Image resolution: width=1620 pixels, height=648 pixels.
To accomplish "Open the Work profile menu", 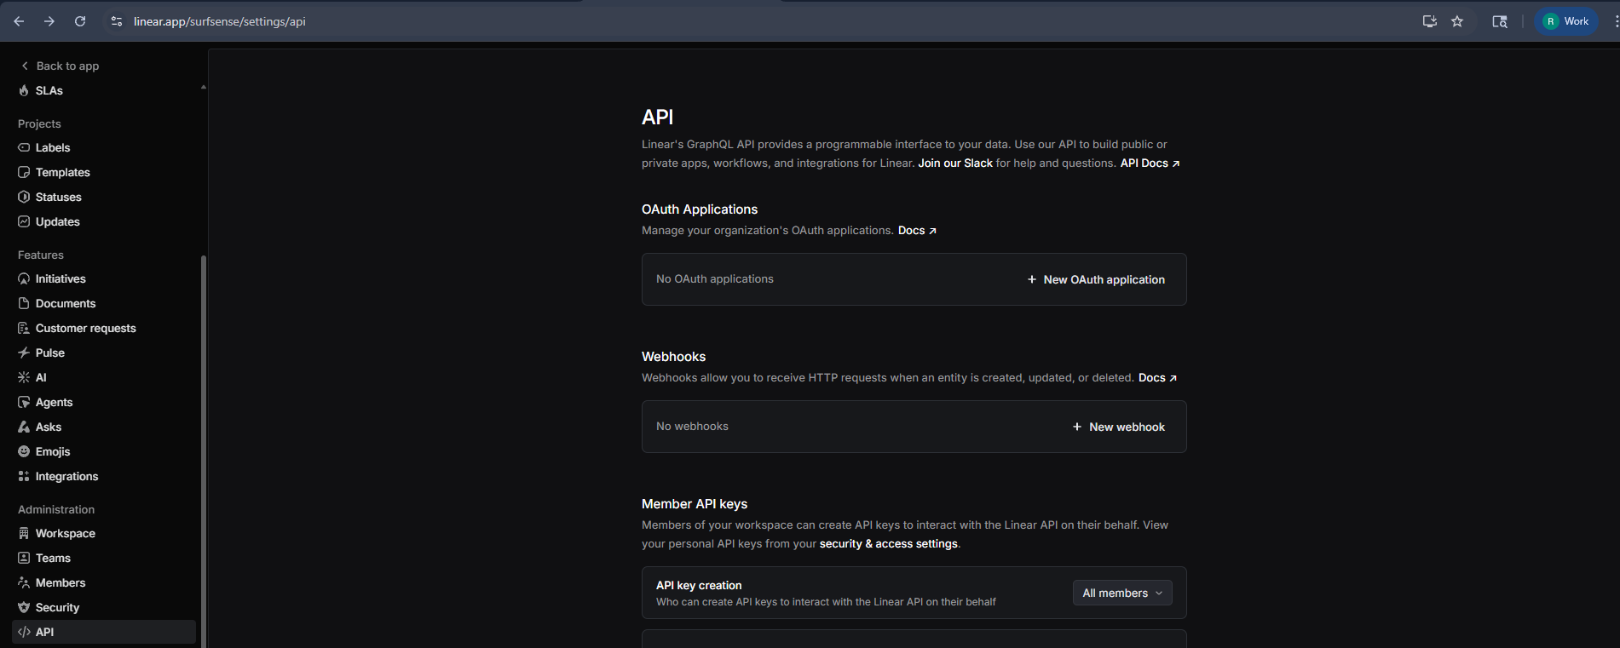I will (1566, 21).
